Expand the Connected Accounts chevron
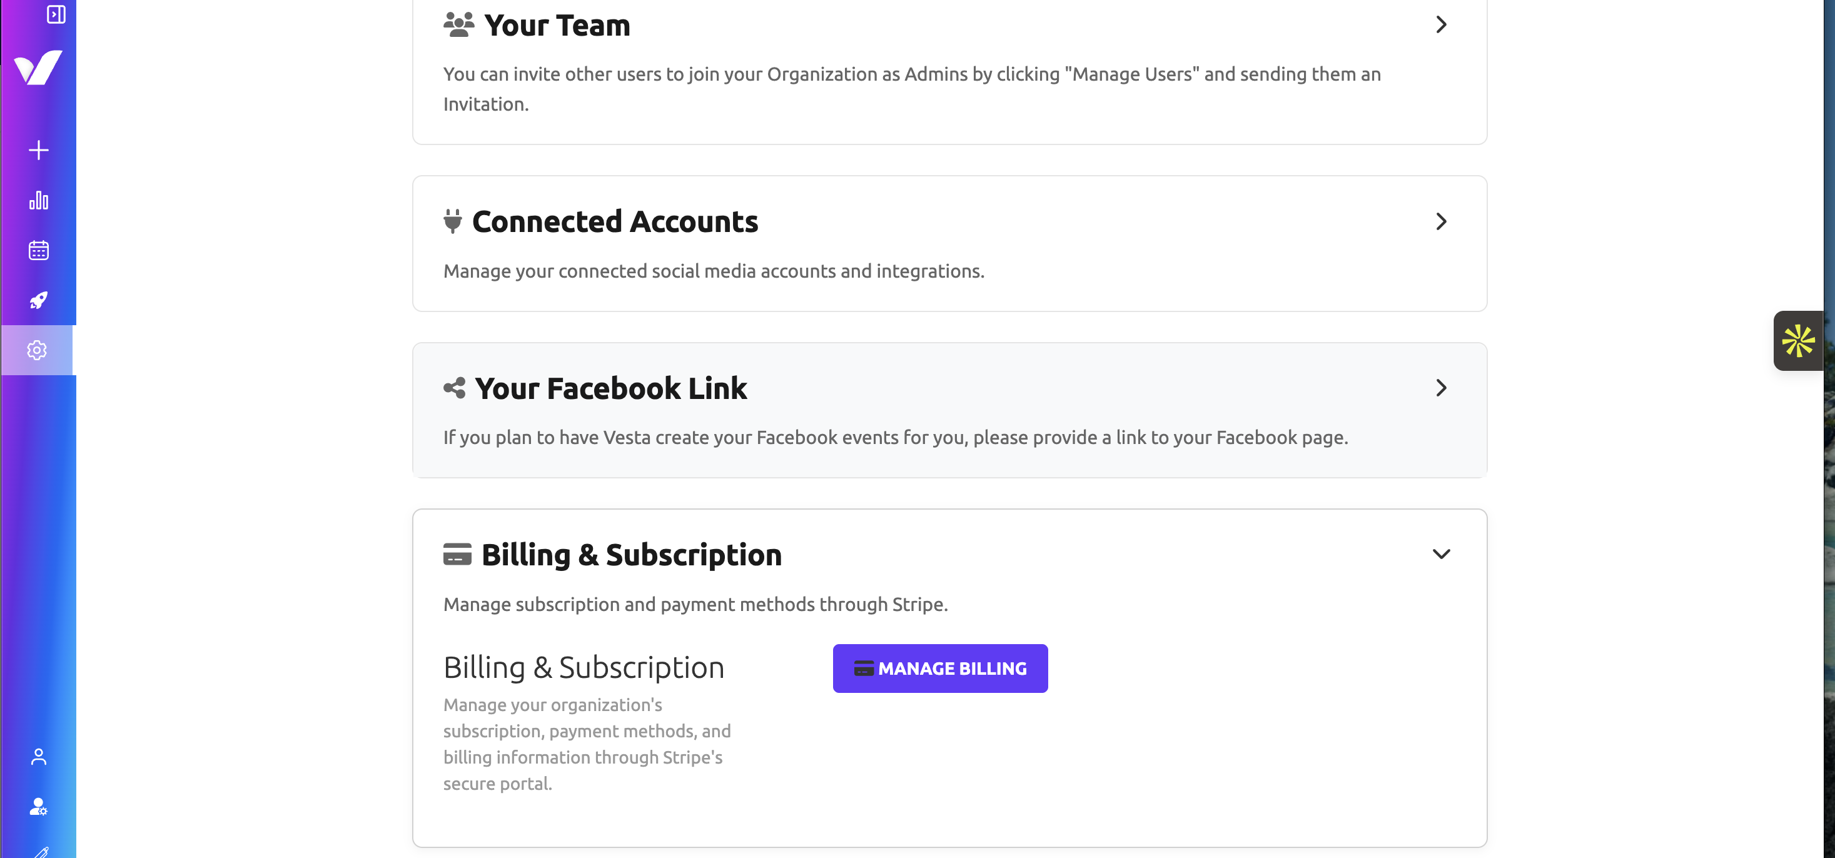The height and width of the screenshot is (858, 1835). pyautogui.click(x=1441, y=221)
